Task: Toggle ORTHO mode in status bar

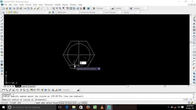Action: tap(49, 103)
